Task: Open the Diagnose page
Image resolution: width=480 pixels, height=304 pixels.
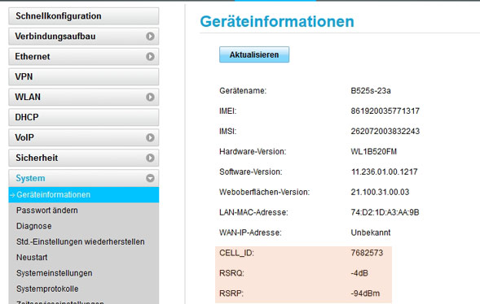Action: [34, 226]
